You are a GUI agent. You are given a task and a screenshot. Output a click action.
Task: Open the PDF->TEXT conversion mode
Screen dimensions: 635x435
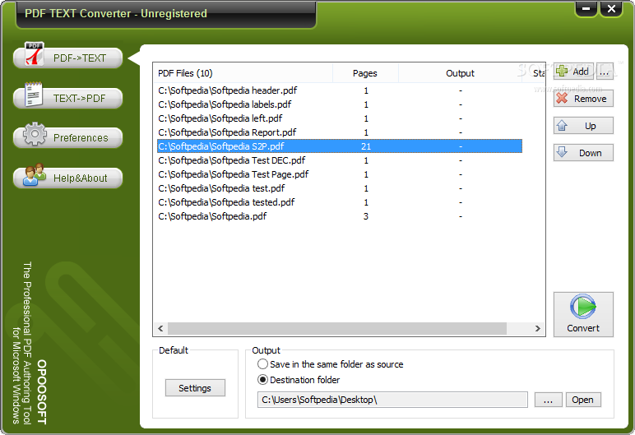pyautogui.click(x=68, y=58)
